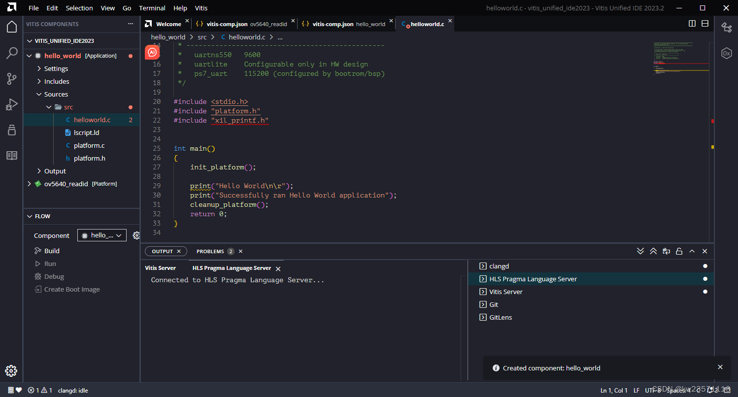Select the Git output channel
Screen dimensions: 738x397
pos(591,304)
